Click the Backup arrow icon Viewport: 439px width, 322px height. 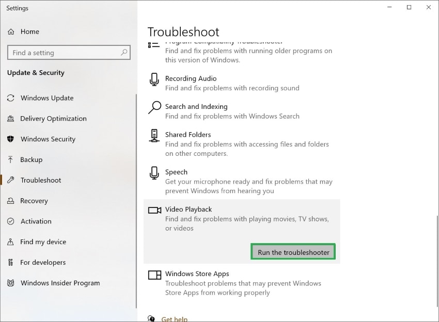11,160
